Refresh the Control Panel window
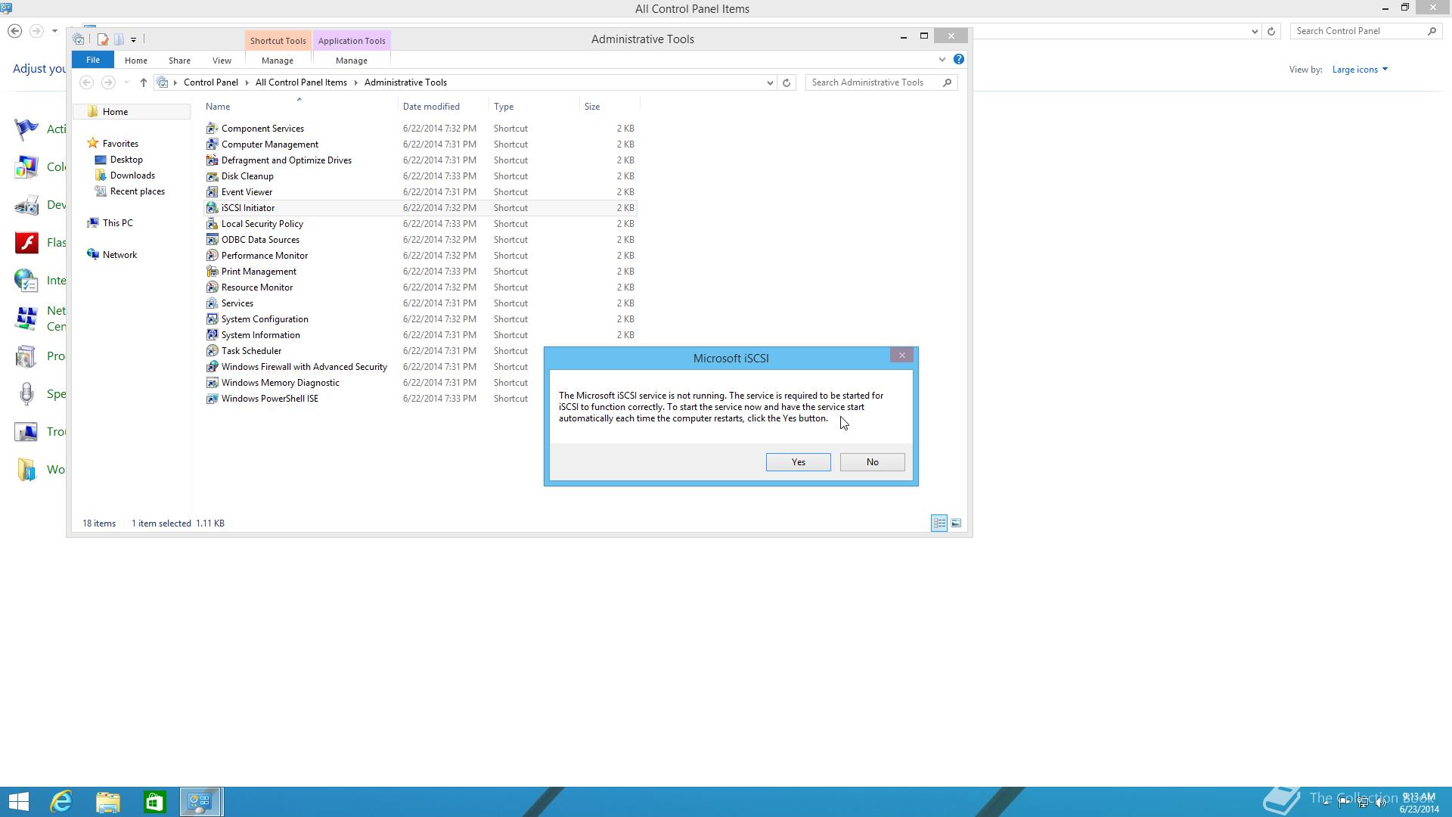This screenshot has width=1452, height=817. [1271, 31]
